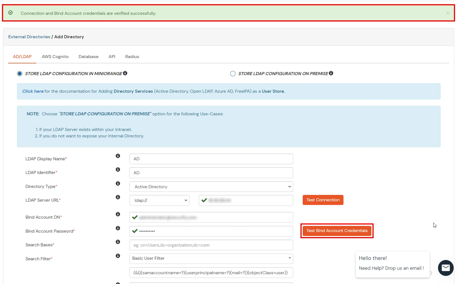Click info icon for Bind Account DN
The width and height of the screenshot is (457, 284).
tap(118, 214)
